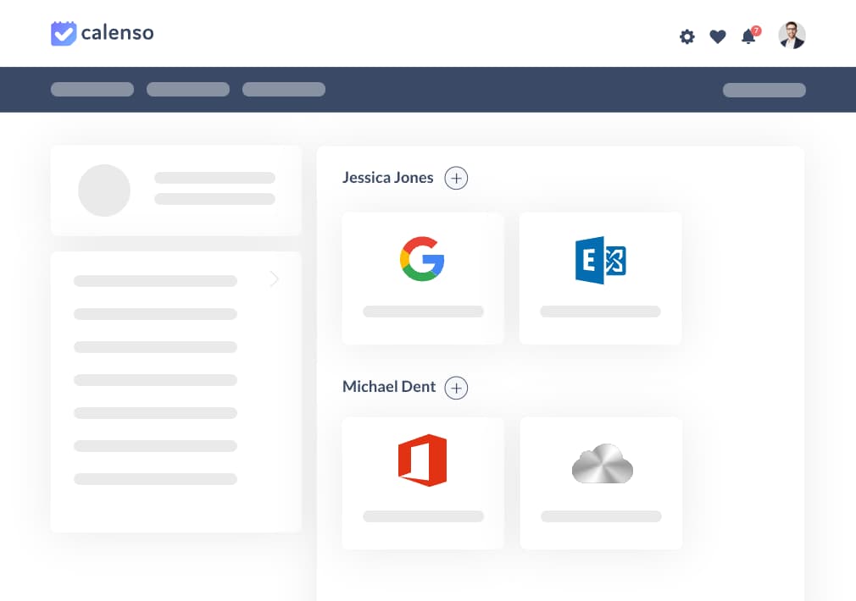This screenshot has width=856, height=601.
Task: Open favorites with the heart icon
Action: 718,36
